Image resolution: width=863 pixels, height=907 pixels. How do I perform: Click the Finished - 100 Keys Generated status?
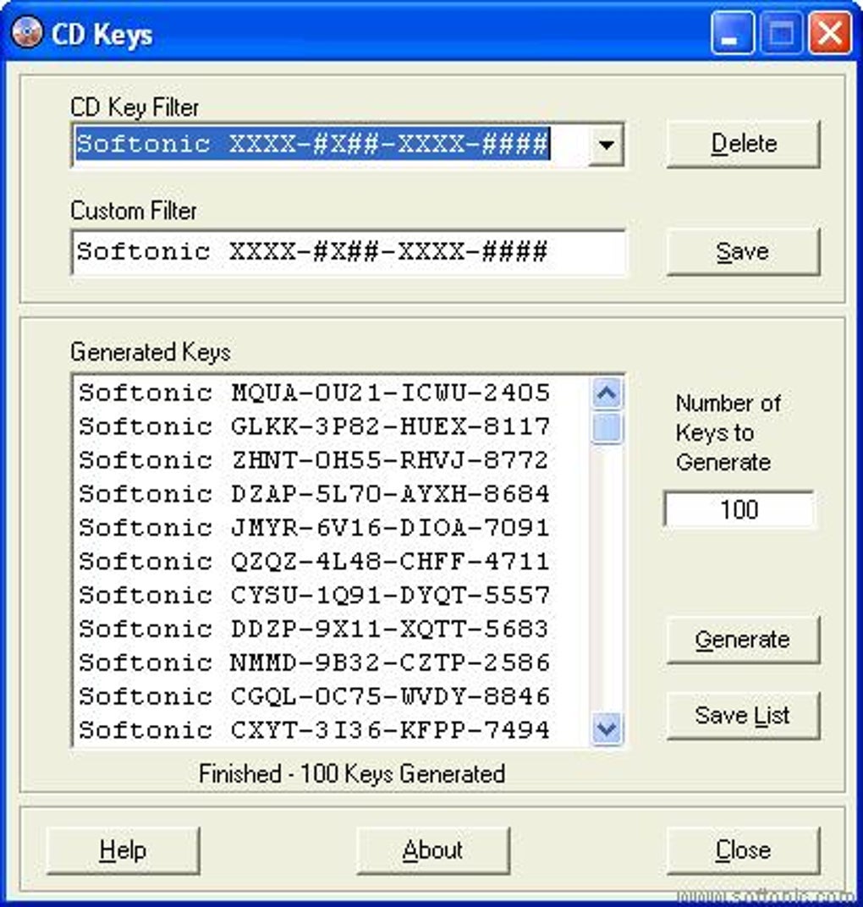click(x=352, y=774)
